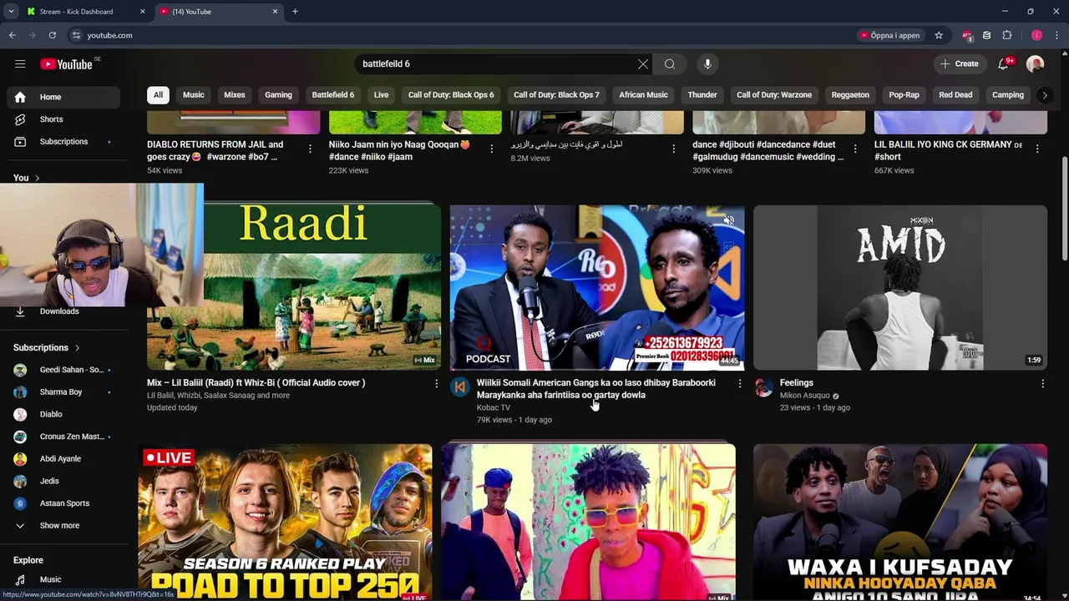
Task: Go back with browser back arrow
Action: pos(13,35)
